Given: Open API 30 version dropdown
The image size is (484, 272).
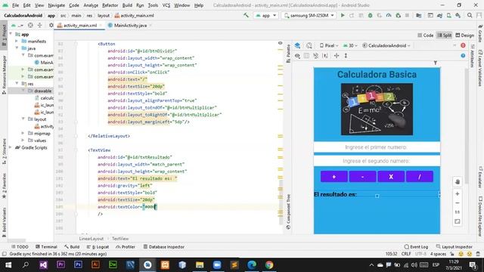Looking at the screenshot, I should [x=350, y=45].
